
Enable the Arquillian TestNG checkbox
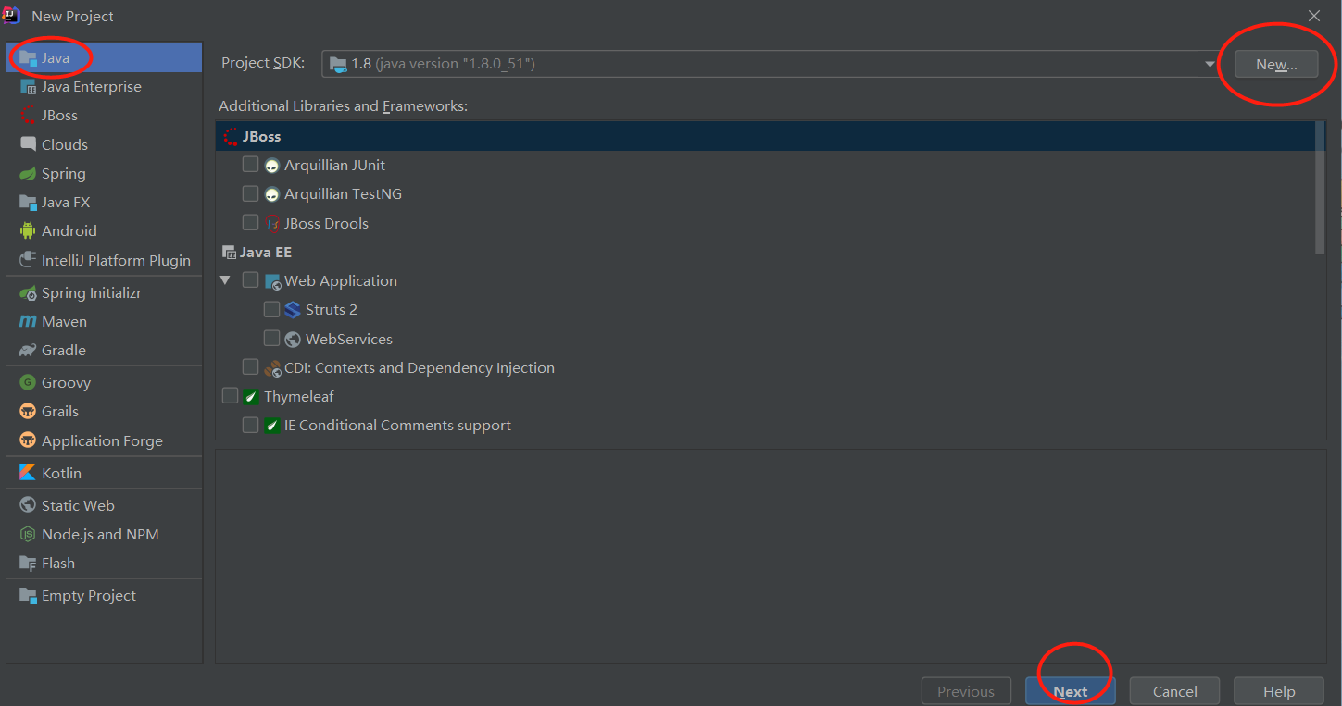point(250,193)
